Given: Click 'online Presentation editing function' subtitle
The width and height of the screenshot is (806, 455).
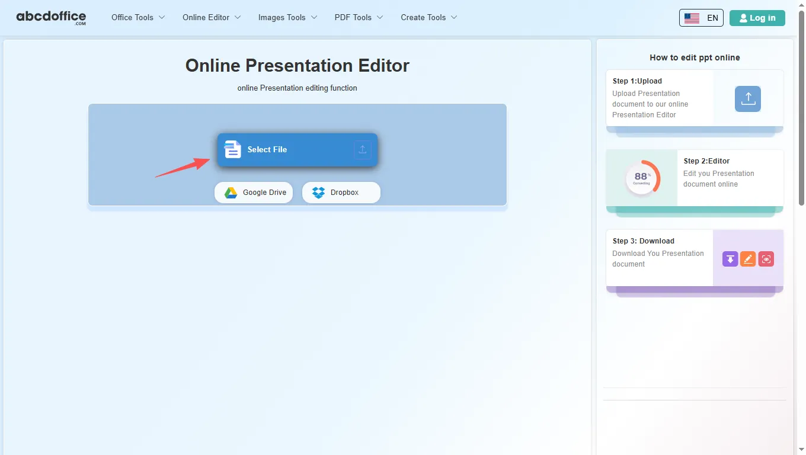Looking at the screenshot, I should click(298, 88).
